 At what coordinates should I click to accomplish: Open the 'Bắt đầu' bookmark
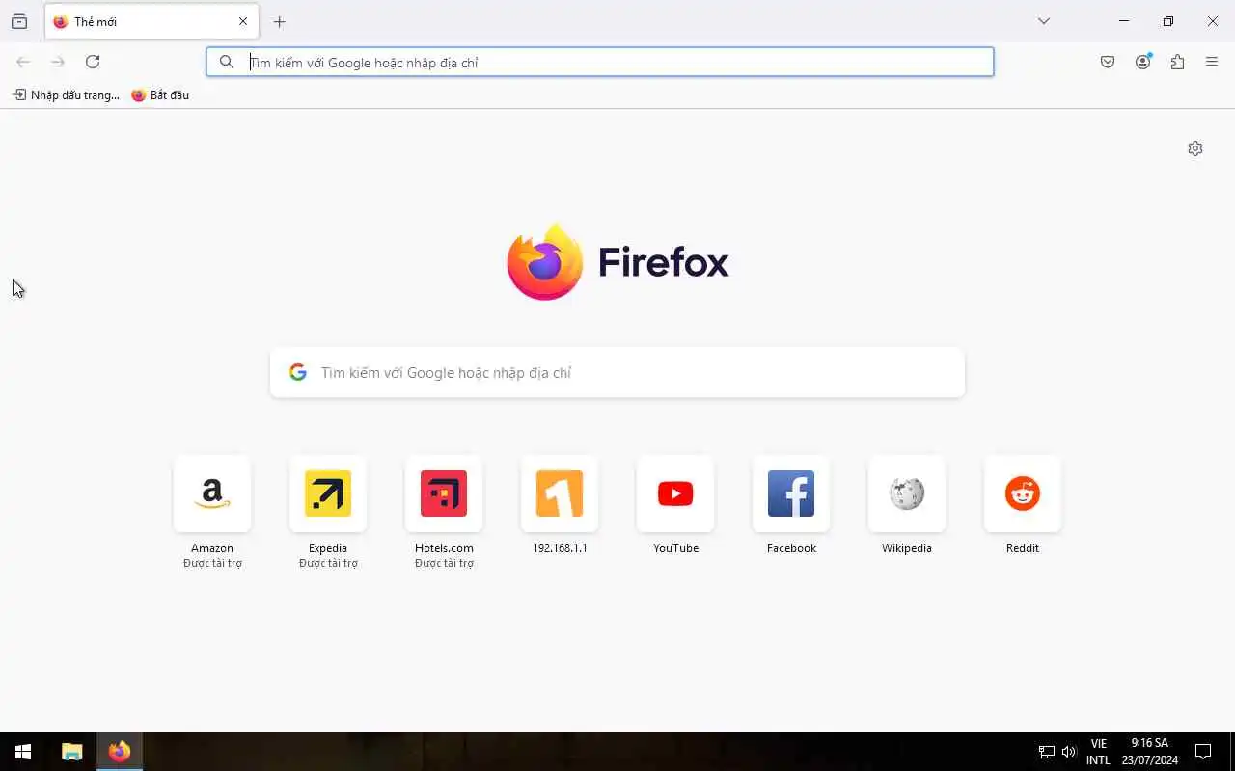click(160, 95)
